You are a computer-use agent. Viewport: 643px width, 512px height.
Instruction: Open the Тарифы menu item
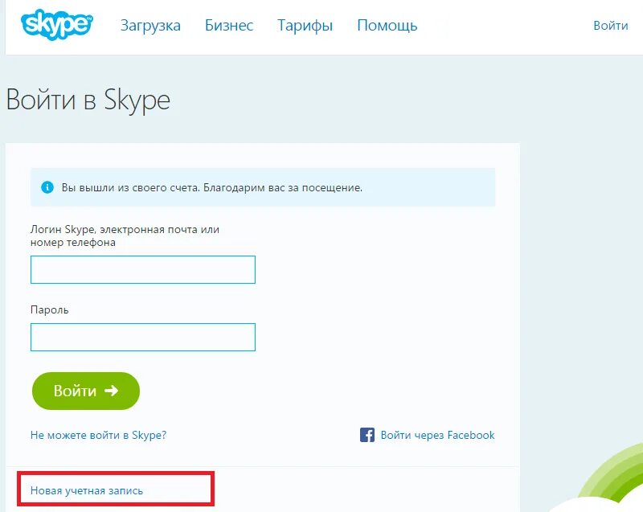pos(305,26)
